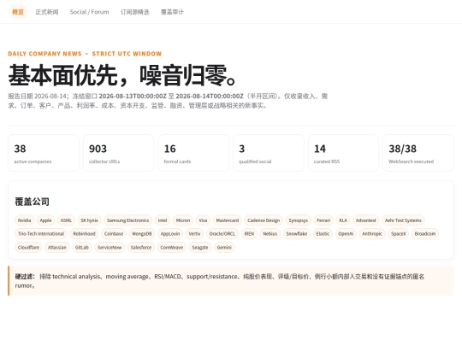
Task: Select the Broadcom chip
Action: click(x=425, y=234)
